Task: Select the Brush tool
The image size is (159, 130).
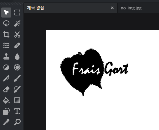Action: pyautogui.click(x=17, y=78)
